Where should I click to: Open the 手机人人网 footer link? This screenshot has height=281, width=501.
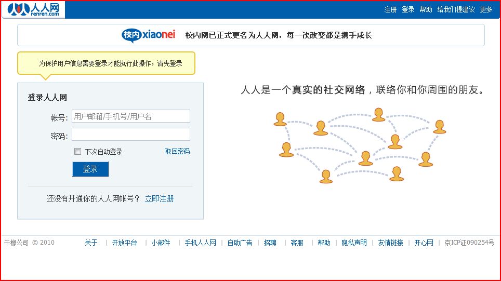pyautogui.click(x=200, y=243)
